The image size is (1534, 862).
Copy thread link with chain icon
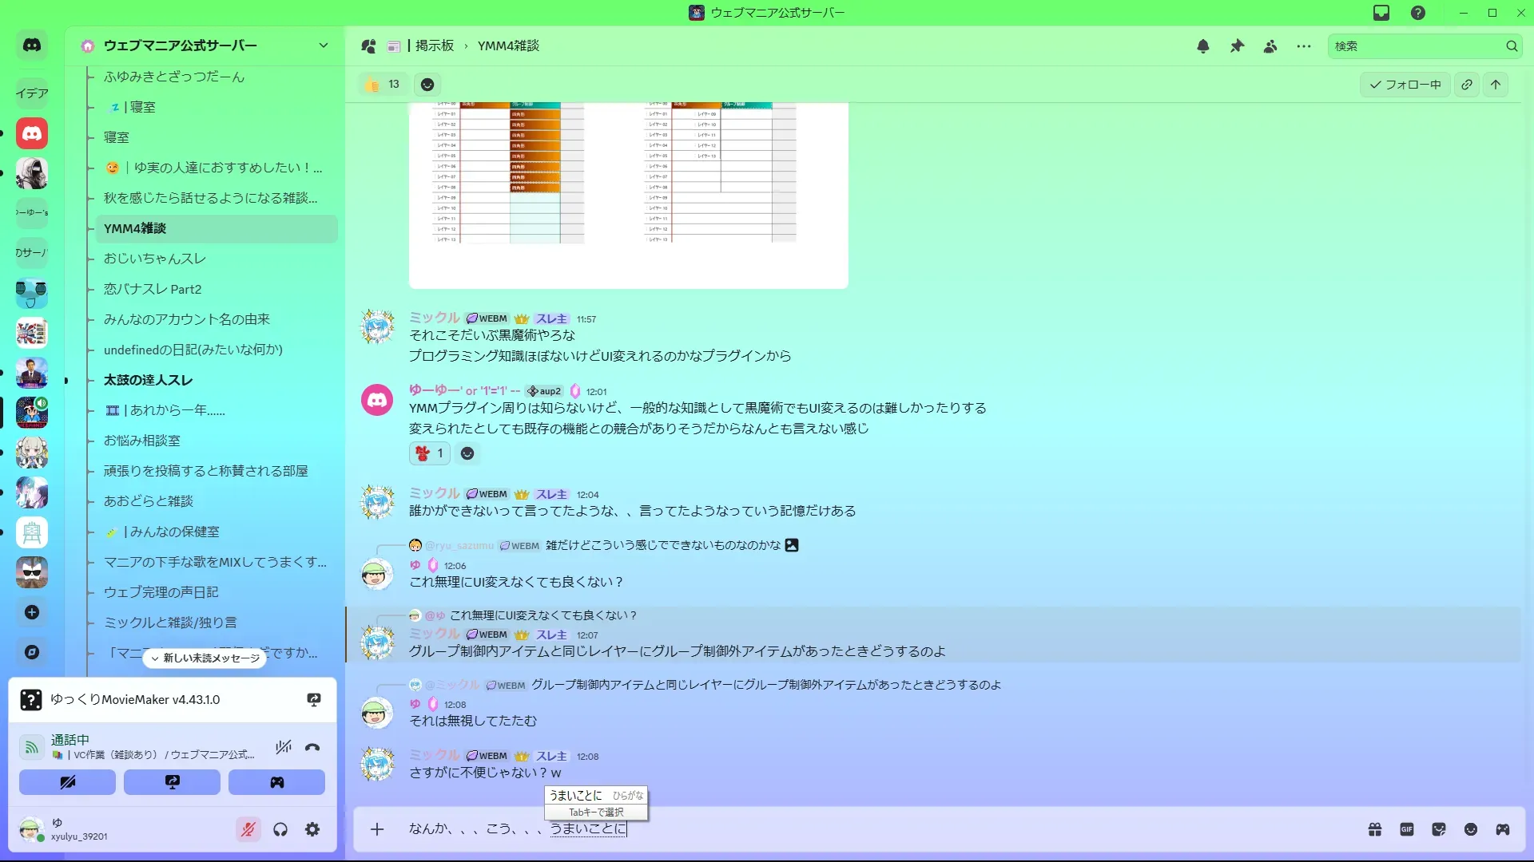pos(1467,85)
